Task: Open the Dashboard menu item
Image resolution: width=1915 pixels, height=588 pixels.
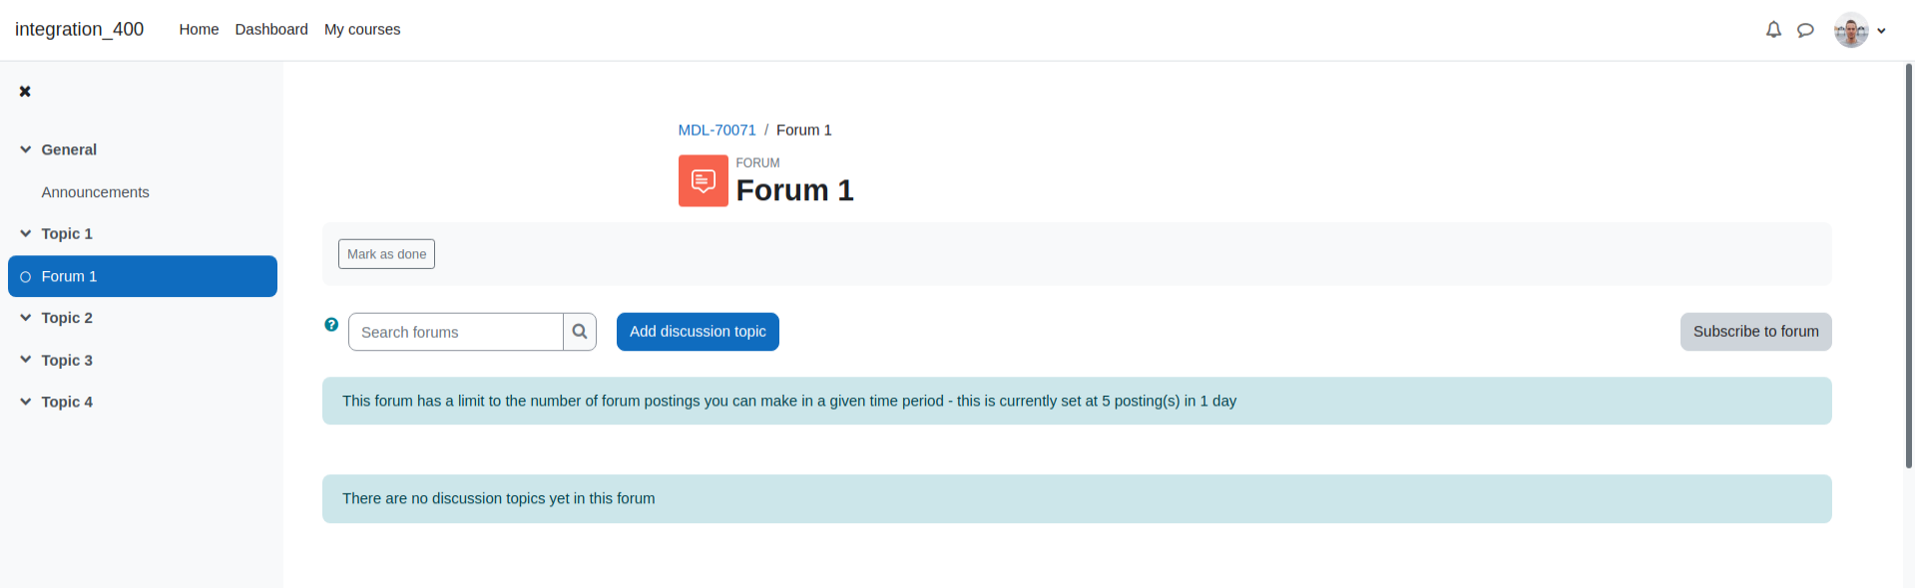Action: pyautogui.click(x=271, y=30)
